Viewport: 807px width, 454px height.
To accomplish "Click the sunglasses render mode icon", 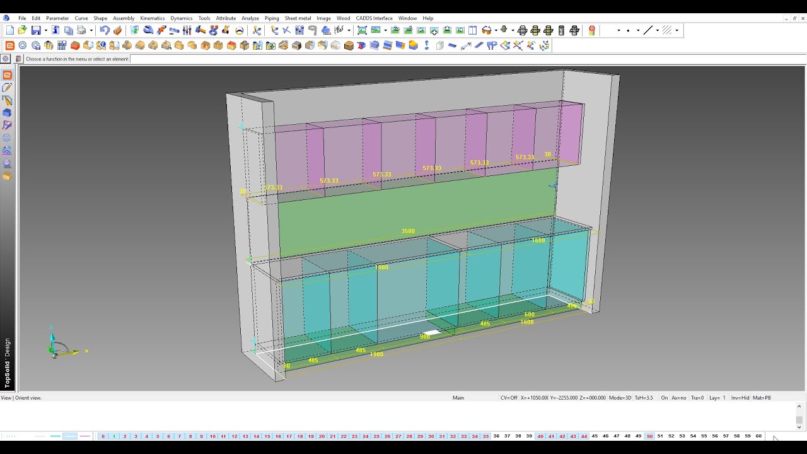I will (487, 30).
